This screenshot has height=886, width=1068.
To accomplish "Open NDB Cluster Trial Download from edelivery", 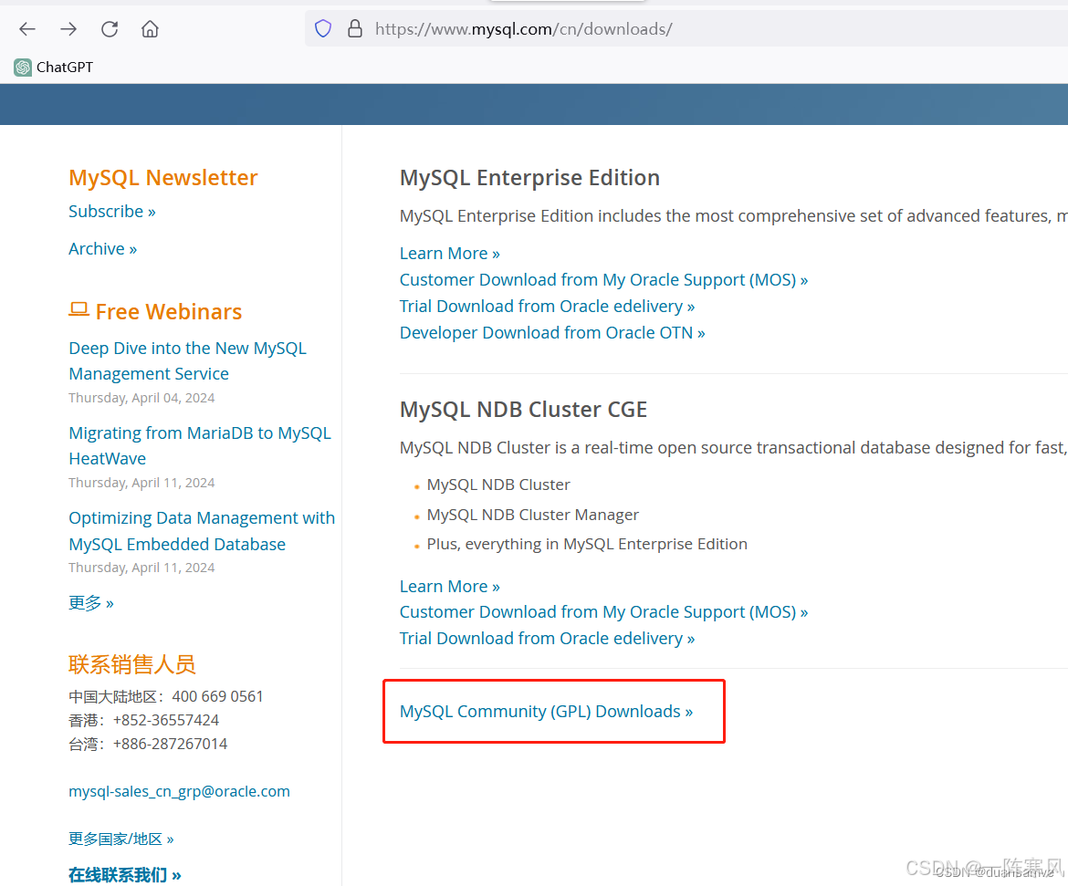I will (547, 638).
